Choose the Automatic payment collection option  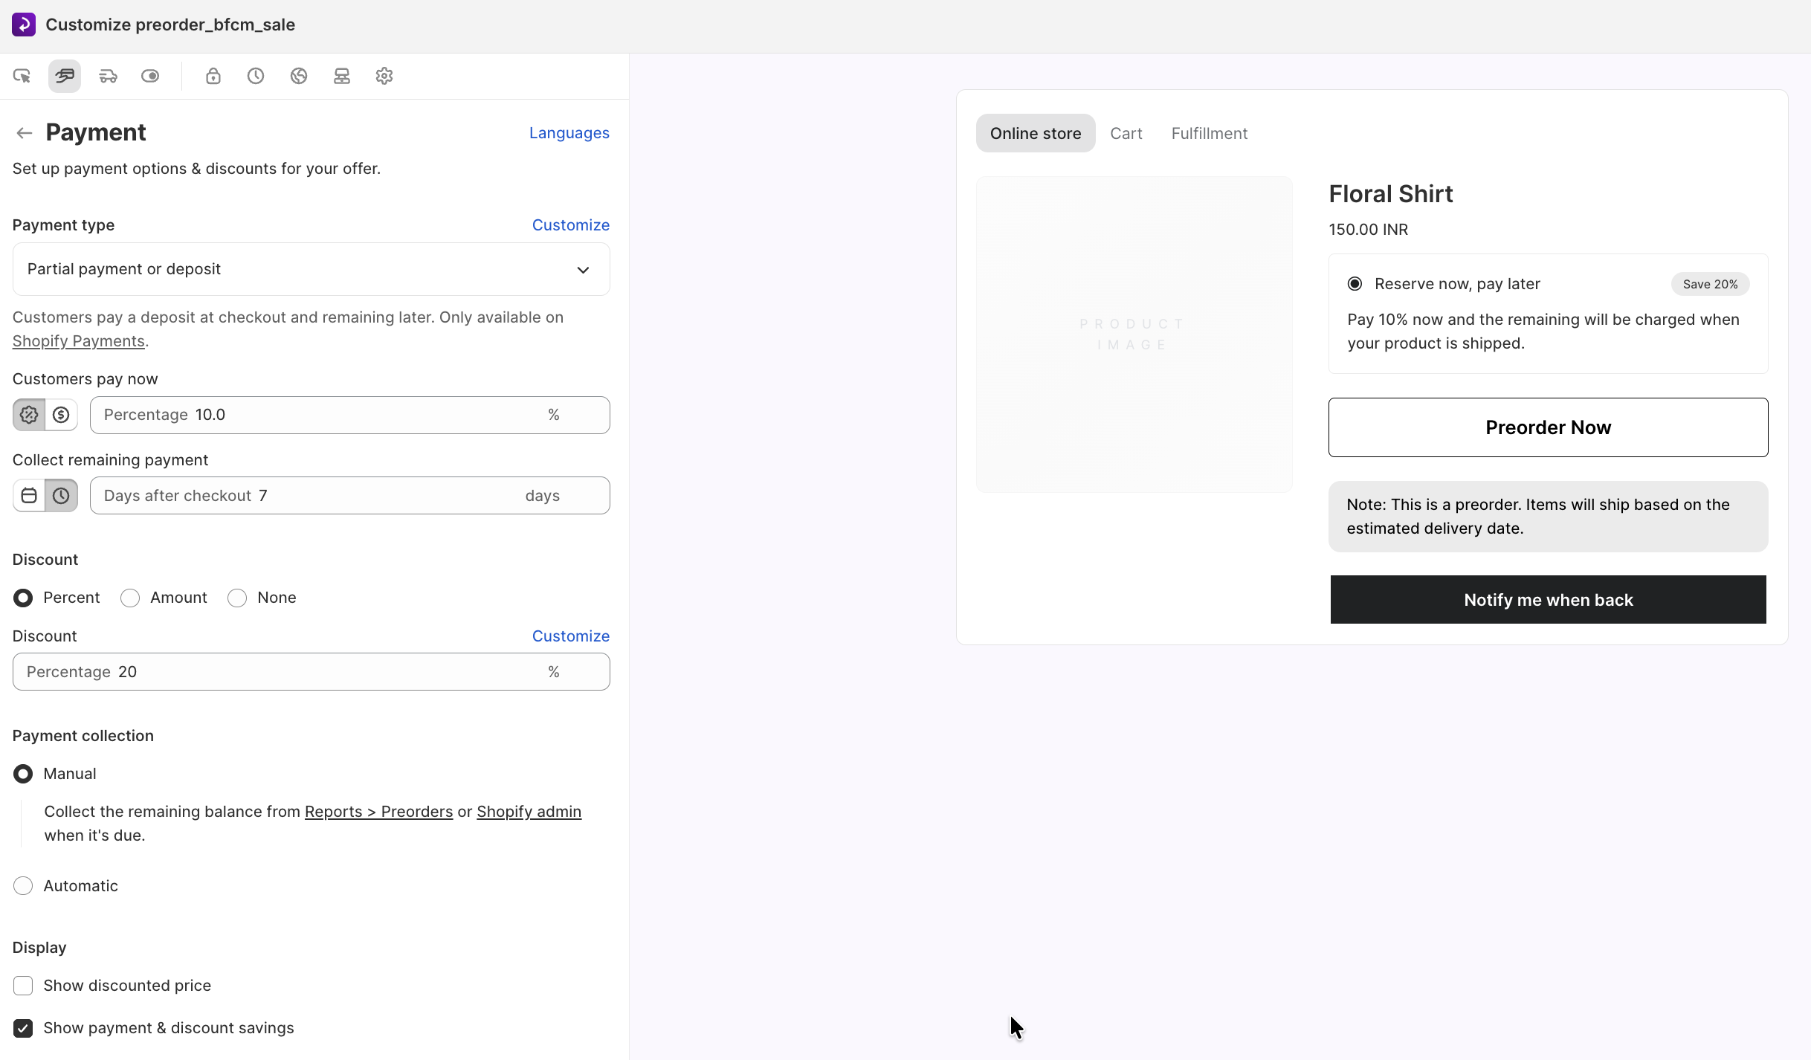[x=23, y=886]
